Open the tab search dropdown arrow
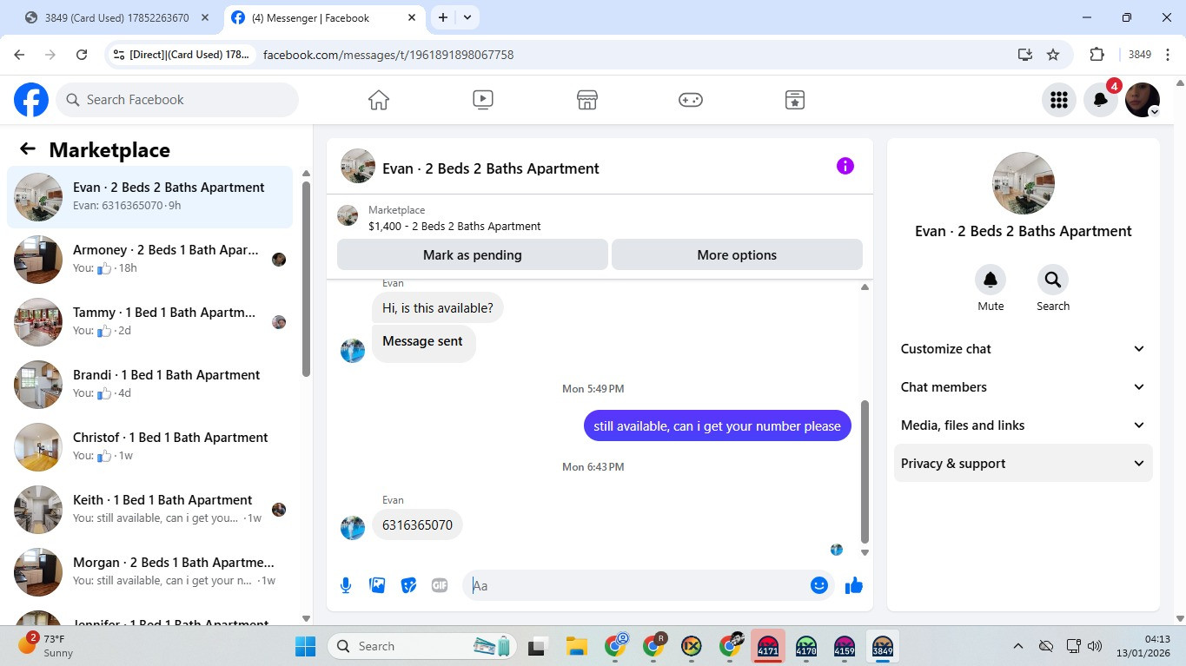 point(467,17)
